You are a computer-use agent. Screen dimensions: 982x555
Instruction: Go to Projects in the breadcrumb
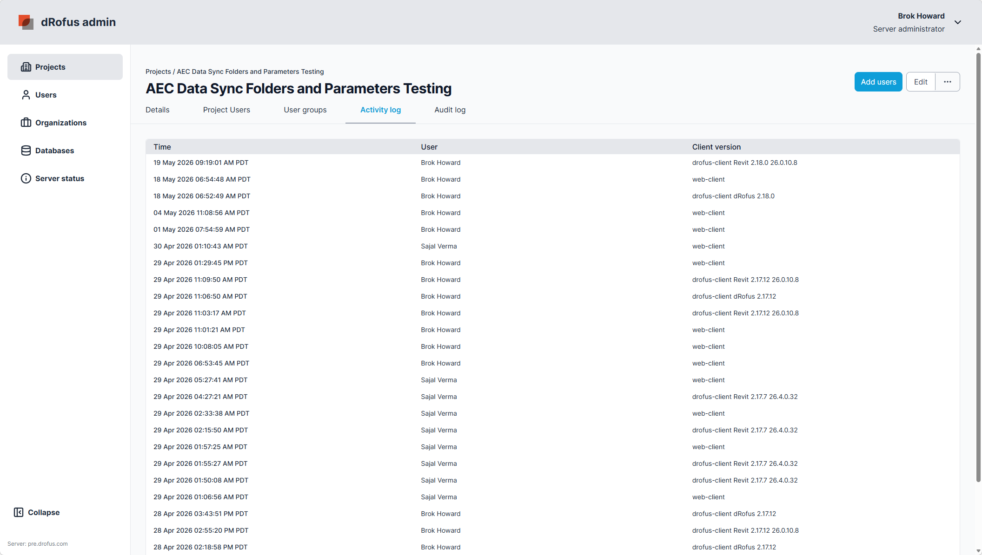click(158, 72)
